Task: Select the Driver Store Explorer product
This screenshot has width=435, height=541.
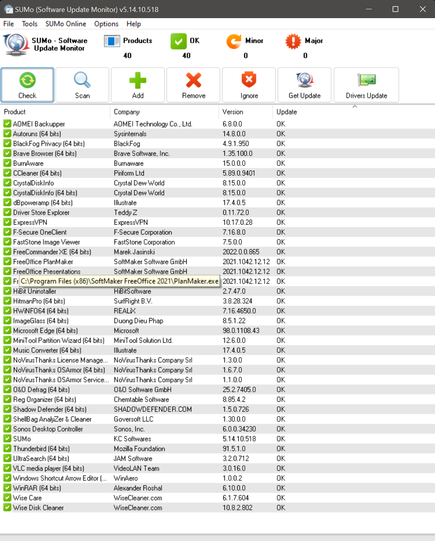Action: tap(41, 213)
